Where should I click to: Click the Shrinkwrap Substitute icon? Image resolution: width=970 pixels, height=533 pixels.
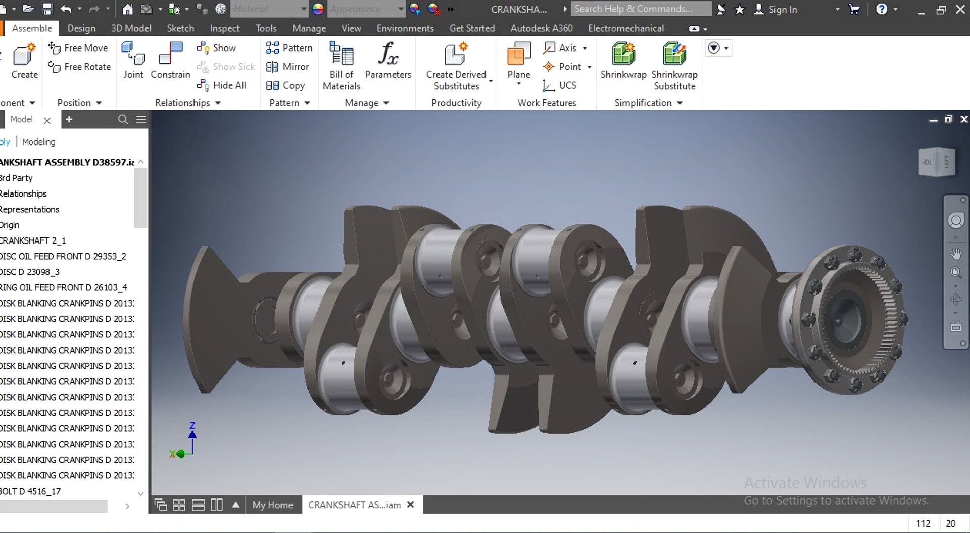[x=674, y=55]
